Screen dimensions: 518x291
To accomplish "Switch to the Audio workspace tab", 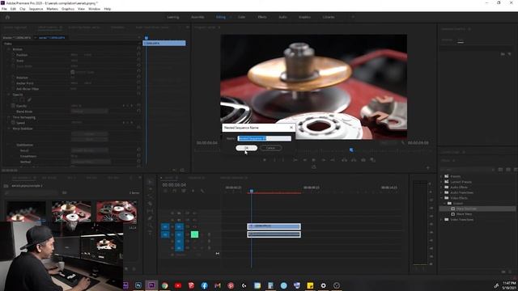I will point(282,17).
